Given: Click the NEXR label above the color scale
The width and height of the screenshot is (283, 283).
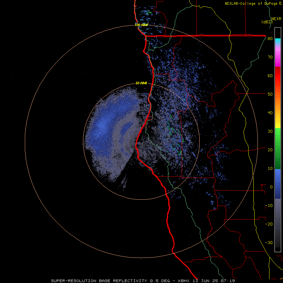Looking at the screenshot, I should point(276,19).
